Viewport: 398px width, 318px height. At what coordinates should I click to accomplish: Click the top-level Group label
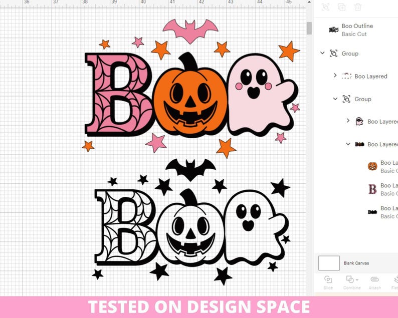click(x=350, y=54)
